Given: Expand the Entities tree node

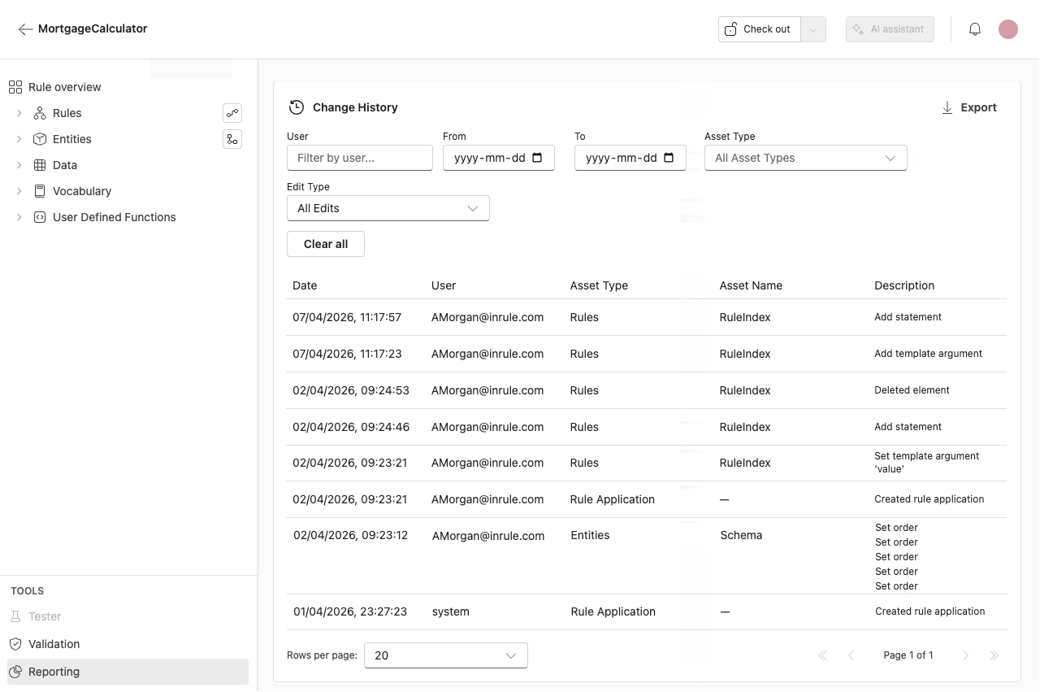Looking at the screenshot, I should pos(19,139).
